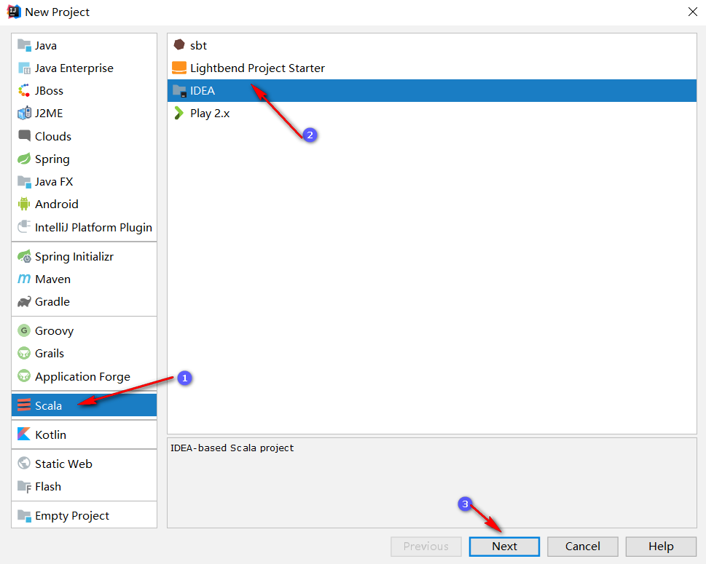Select the 'Scala' category label
The width and height of the screenshot is (706, 564).
[x=48, y=405]
